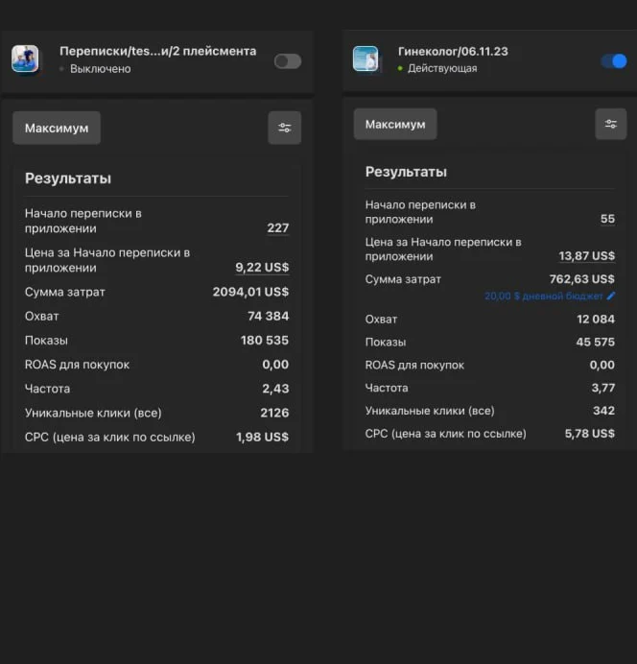
Task: Click the Результаты heading in Переписки card
Action: tap(68, 178)
